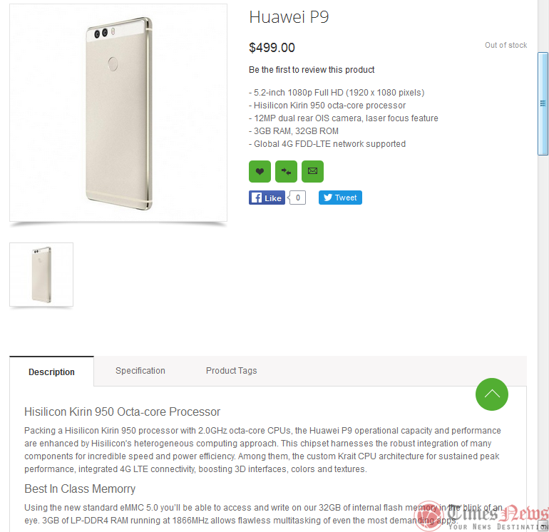Enlarge the main Huawei P9 product image
The width and height of the screenshot is (549, 532).
tap(118, 113)
